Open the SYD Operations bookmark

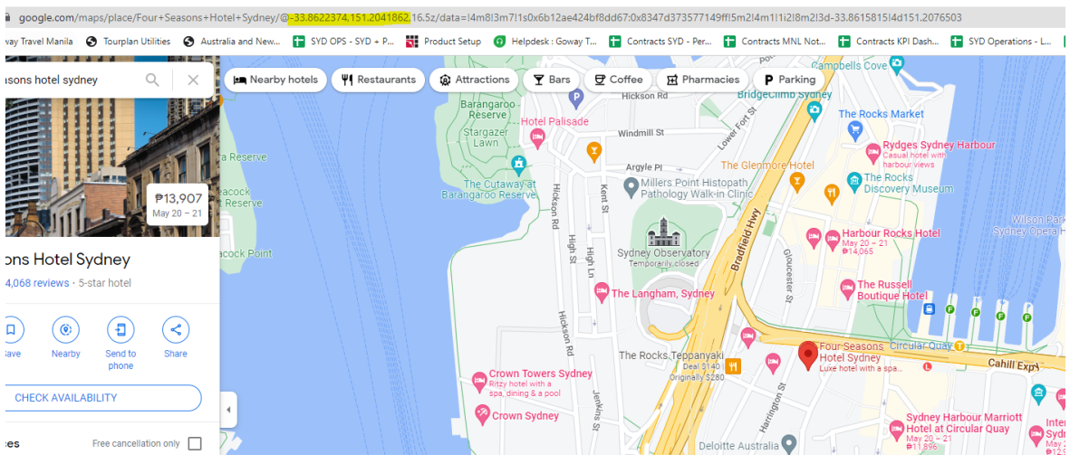click(x=1002, y=42)
